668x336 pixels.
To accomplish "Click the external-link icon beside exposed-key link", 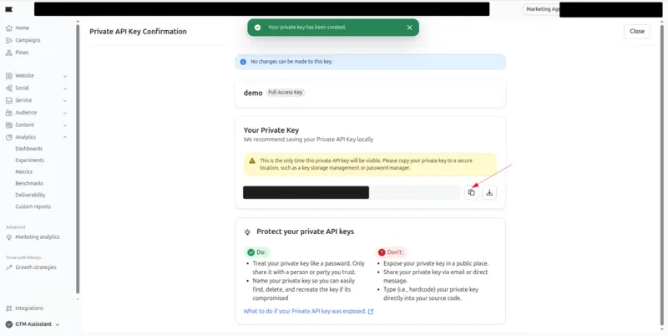I will point(371,312).
